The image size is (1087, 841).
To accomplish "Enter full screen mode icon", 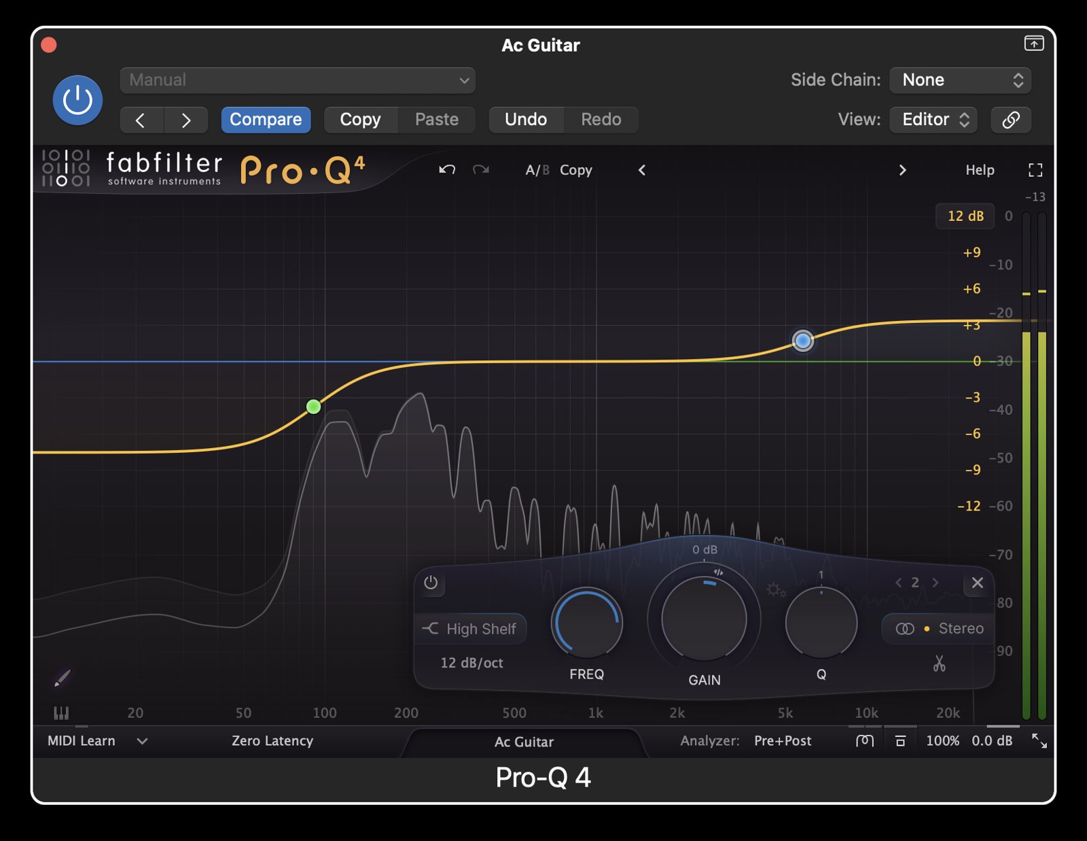I will 1035,170.
